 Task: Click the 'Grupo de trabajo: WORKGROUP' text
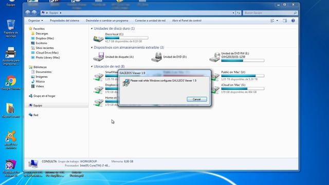(x=78, y=161)
